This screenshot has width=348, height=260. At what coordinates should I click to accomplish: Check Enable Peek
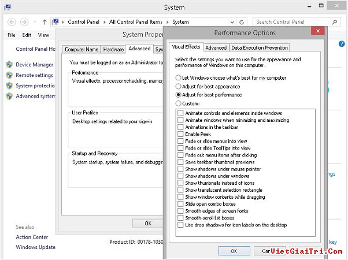180,134
